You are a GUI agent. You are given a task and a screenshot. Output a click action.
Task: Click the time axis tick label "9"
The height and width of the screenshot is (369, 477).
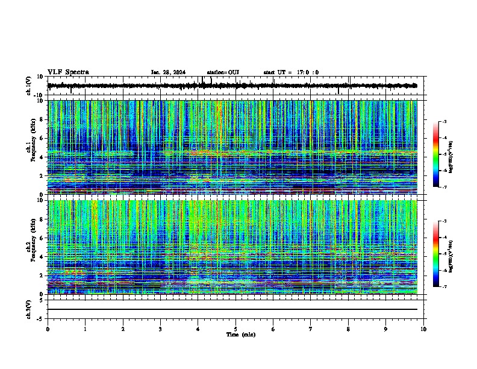[x=385, y=329]
